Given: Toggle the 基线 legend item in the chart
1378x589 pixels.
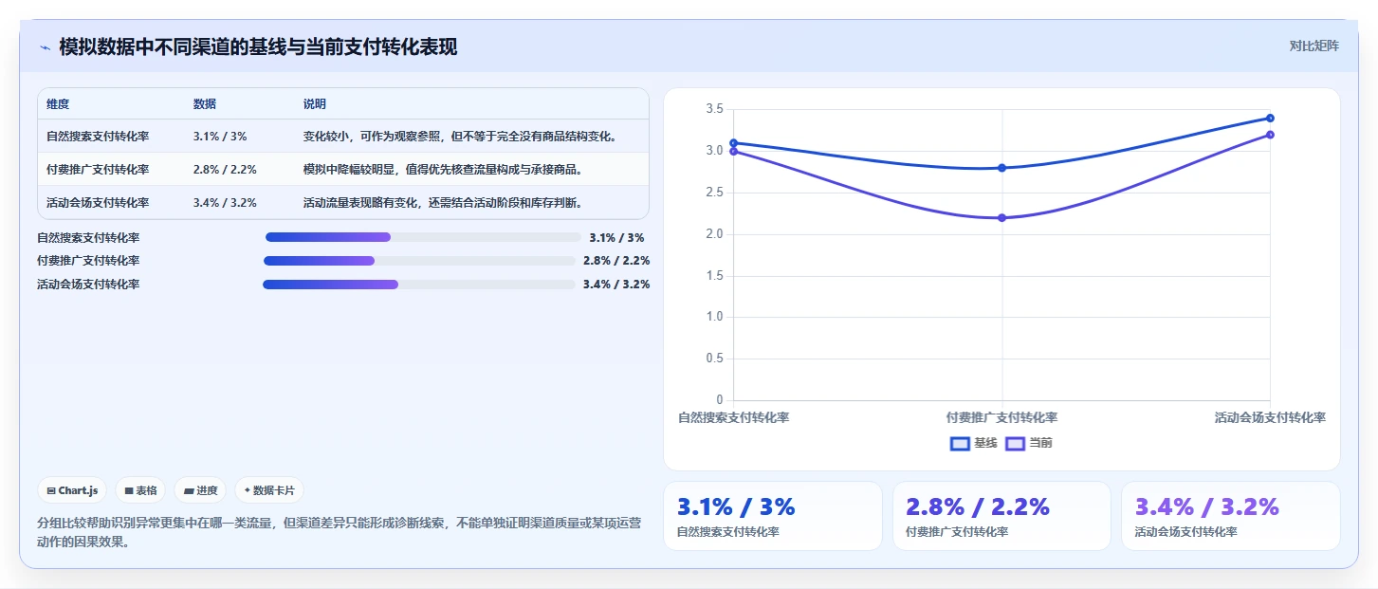Looking at the screenshot, I should (973, 443).
